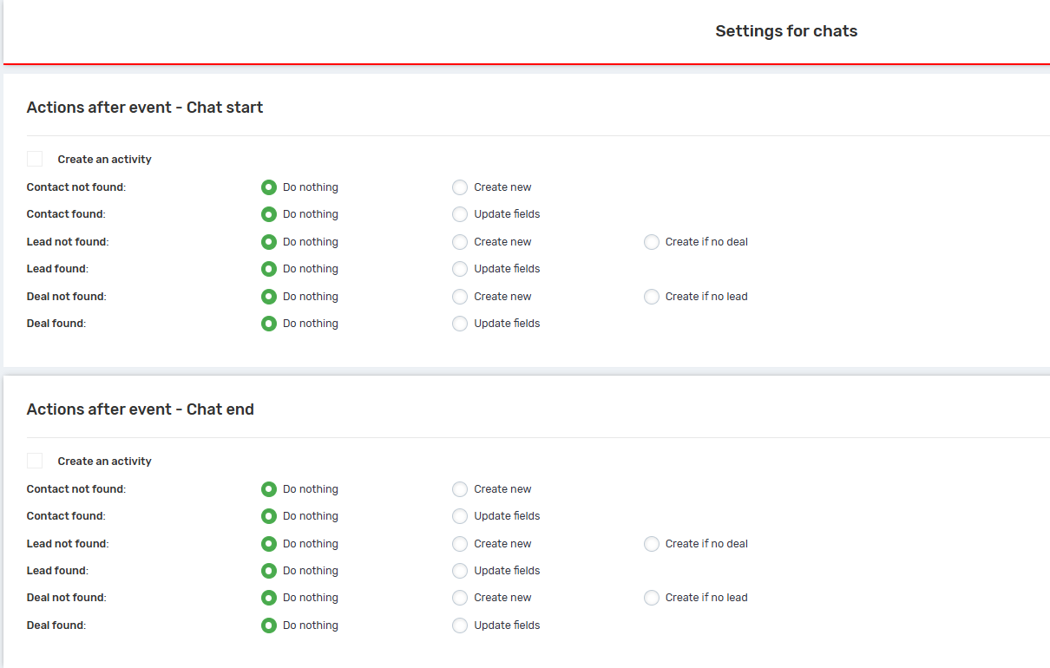The height and width of the screenshot is (668, 1050).
Task: Enable Create an activity under Chat end
Action: click(x=35, y=461)
